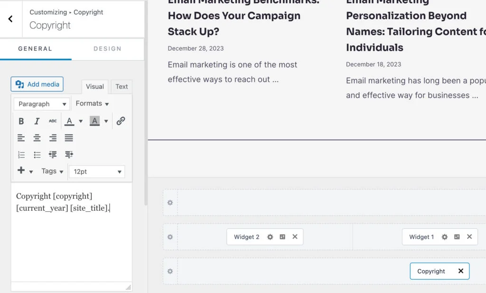The width and height of the screenshot is (486, 293).
Task: Open the text color dropdown arrow
Action: point(81,121)
